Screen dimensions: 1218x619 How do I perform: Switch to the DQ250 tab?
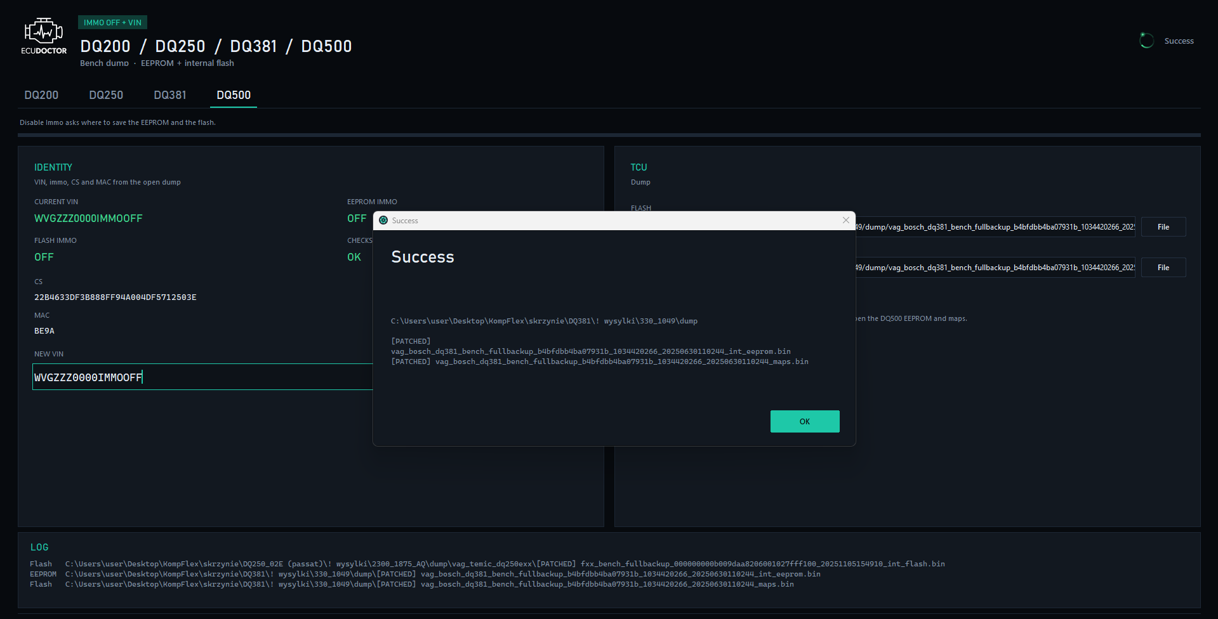coord(106,95)
